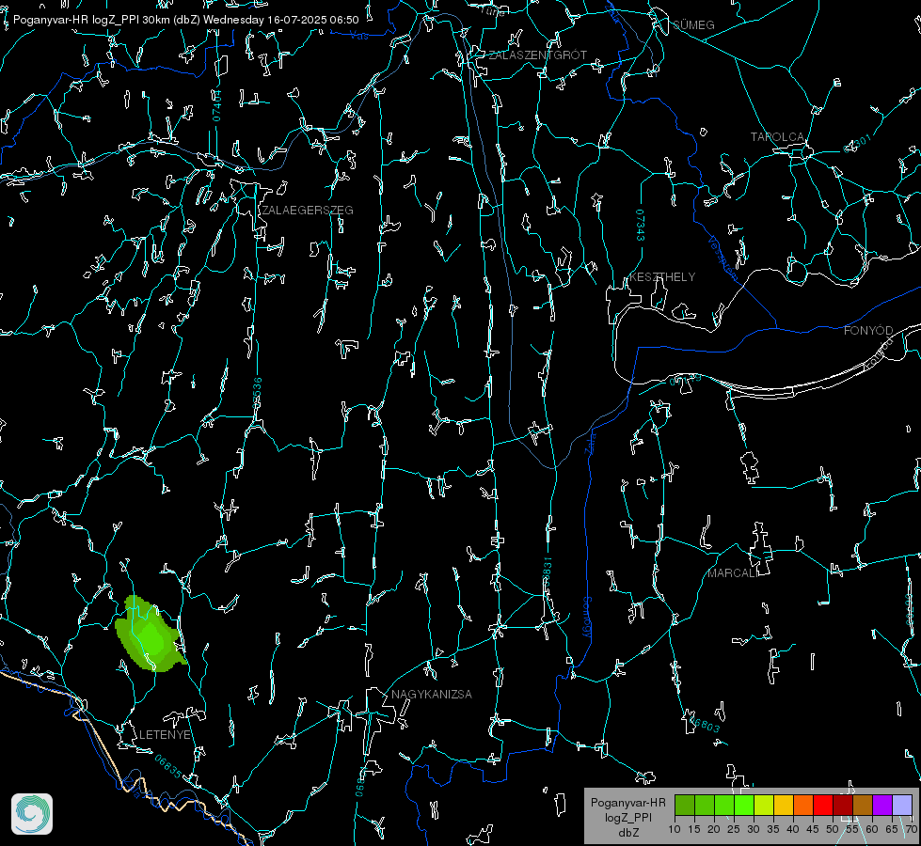
Task: Click the TAPOLCA town label
Action: (x=777, y=137)
